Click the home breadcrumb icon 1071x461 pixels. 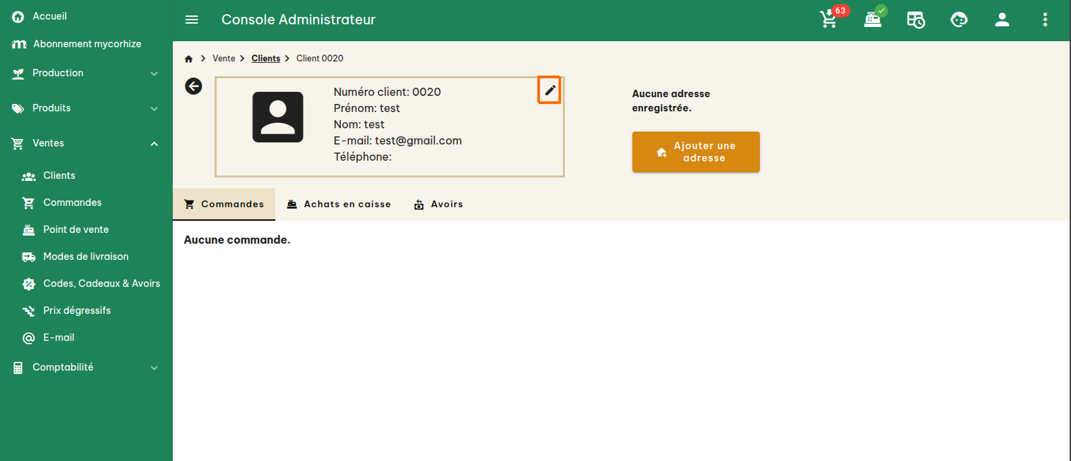click(x=189, y=59)
